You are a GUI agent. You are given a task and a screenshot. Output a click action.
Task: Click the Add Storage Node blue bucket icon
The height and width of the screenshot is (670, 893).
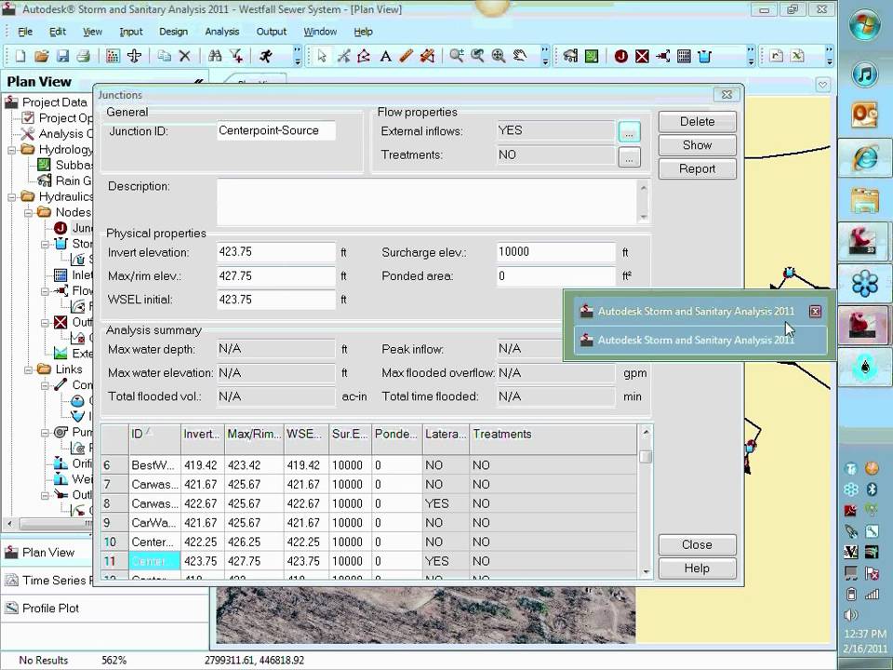[x=704, y=56]
